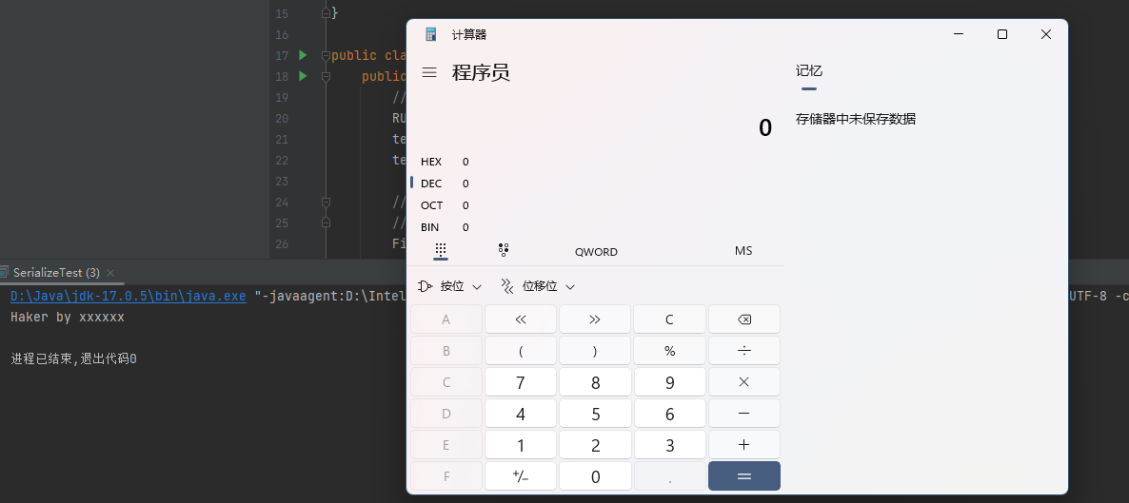Select the SerializeTest (3) run tab
Image resolution: width=1129 pixels, height=503 pixels.
click(56, 273)
